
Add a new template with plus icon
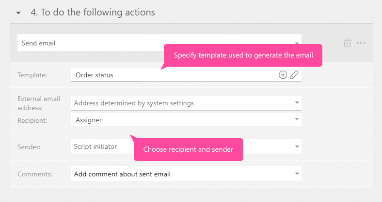(x=283, y=75)
